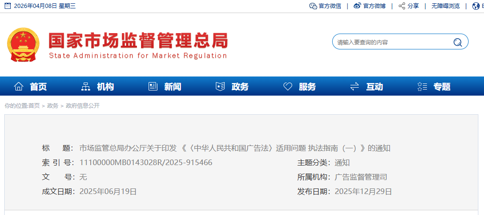Click the calendar icon beside the date
The width and height of the screenshot is (484, 215).
[7, 6]
